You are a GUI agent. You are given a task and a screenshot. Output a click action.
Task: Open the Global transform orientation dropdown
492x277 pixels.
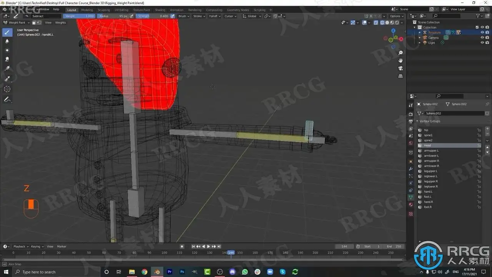coord(252,16)
